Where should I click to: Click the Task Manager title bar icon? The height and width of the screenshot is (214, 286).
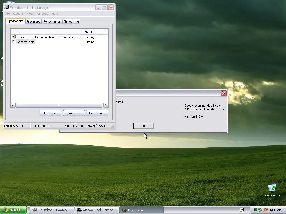pyautogui.click(x=7, y=7)
